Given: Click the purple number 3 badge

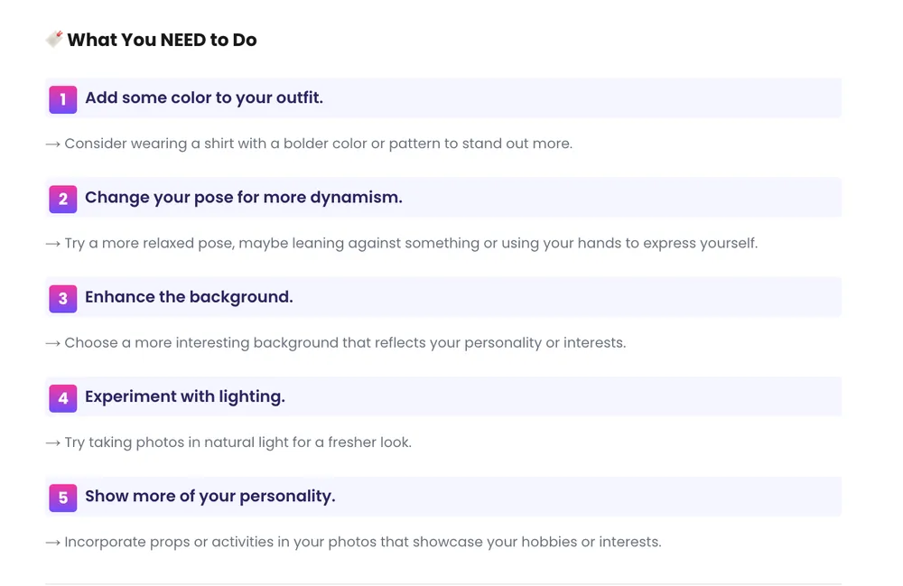Looking at the screenshot, I should pos(62,299).
